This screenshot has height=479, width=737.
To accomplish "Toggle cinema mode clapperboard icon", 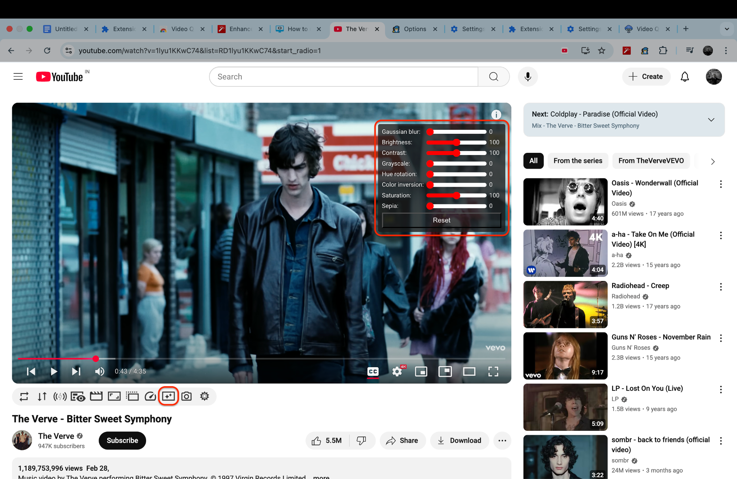I will click(x=96, y=396).
